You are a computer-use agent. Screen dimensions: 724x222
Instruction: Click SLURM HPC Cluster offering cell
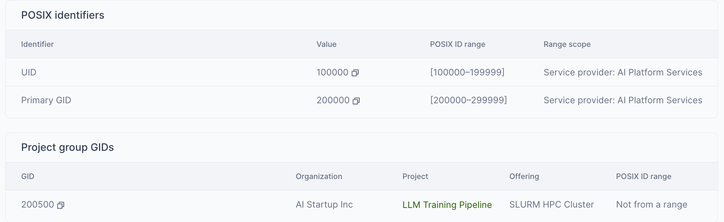click(x=551, y=205)
